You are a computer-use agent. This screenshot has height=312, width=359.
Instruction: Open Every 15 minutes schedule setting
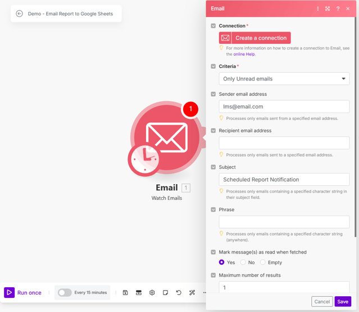tap(90, 292)
